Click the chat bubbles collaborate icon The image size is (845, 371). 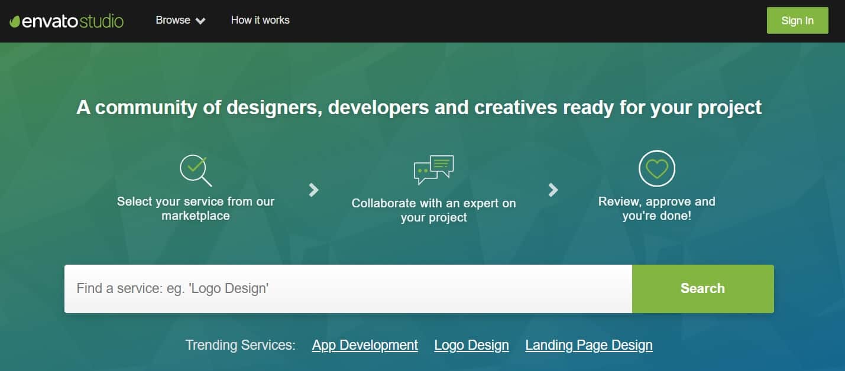point(433,170)
